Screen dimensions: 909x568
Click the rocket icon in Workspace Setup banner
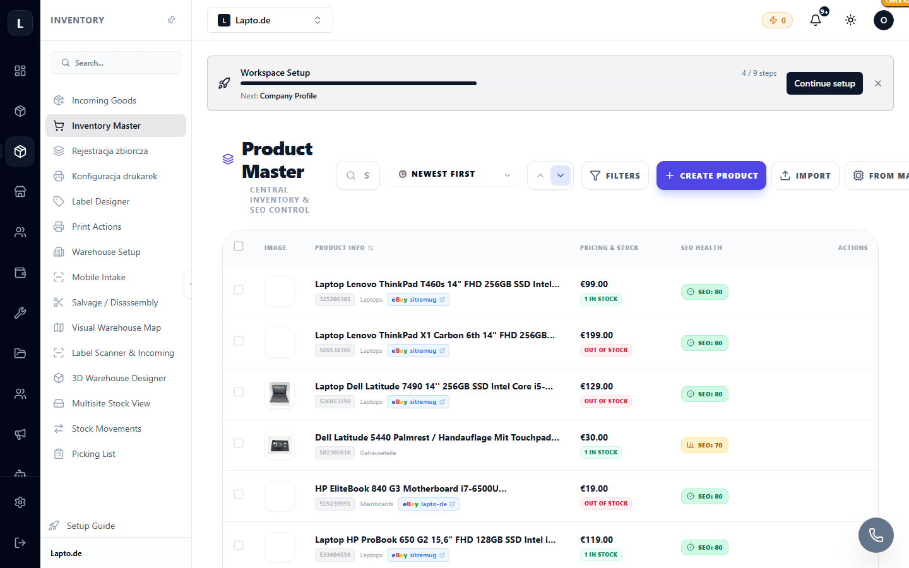(x=224, y=83)
